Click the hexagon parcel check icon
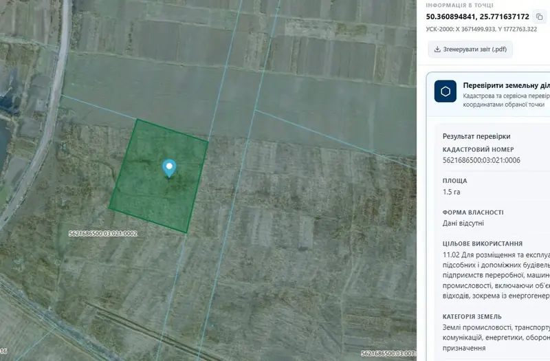This screenshot has height=361, width=550. 445,91
